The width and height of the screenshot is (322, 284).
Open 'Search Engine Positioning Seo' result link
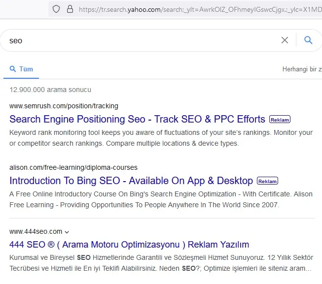point(137,119)
